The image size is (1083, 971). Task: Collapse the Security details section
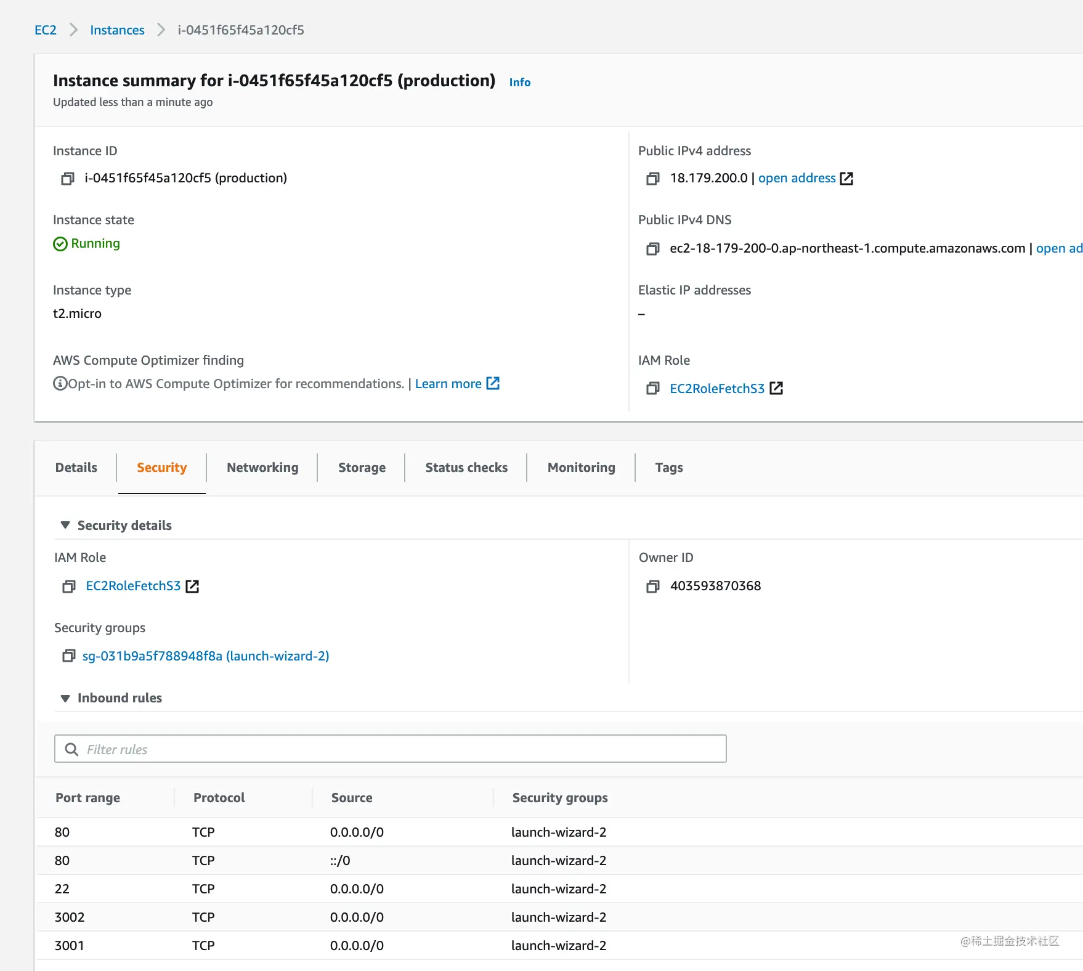coord(65,526)
